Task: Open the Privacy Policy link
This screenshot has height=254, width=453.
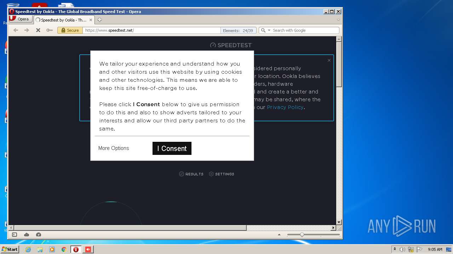Action: point(285,107)
